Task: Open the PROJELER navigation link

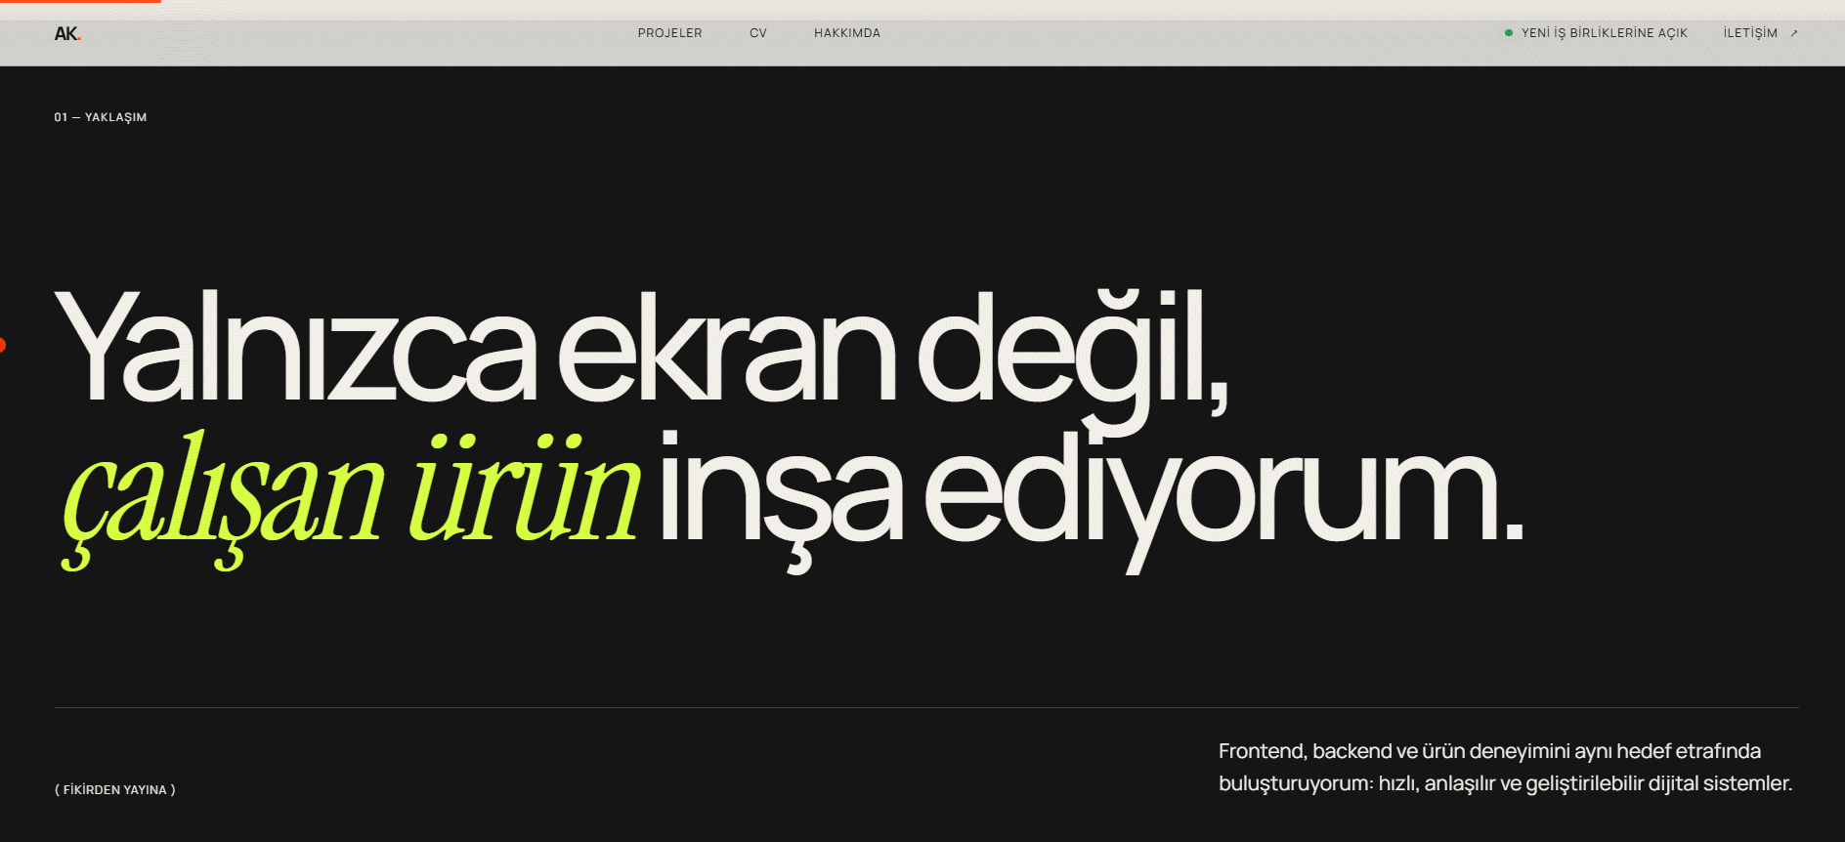Action: click(x=669, y=33)
